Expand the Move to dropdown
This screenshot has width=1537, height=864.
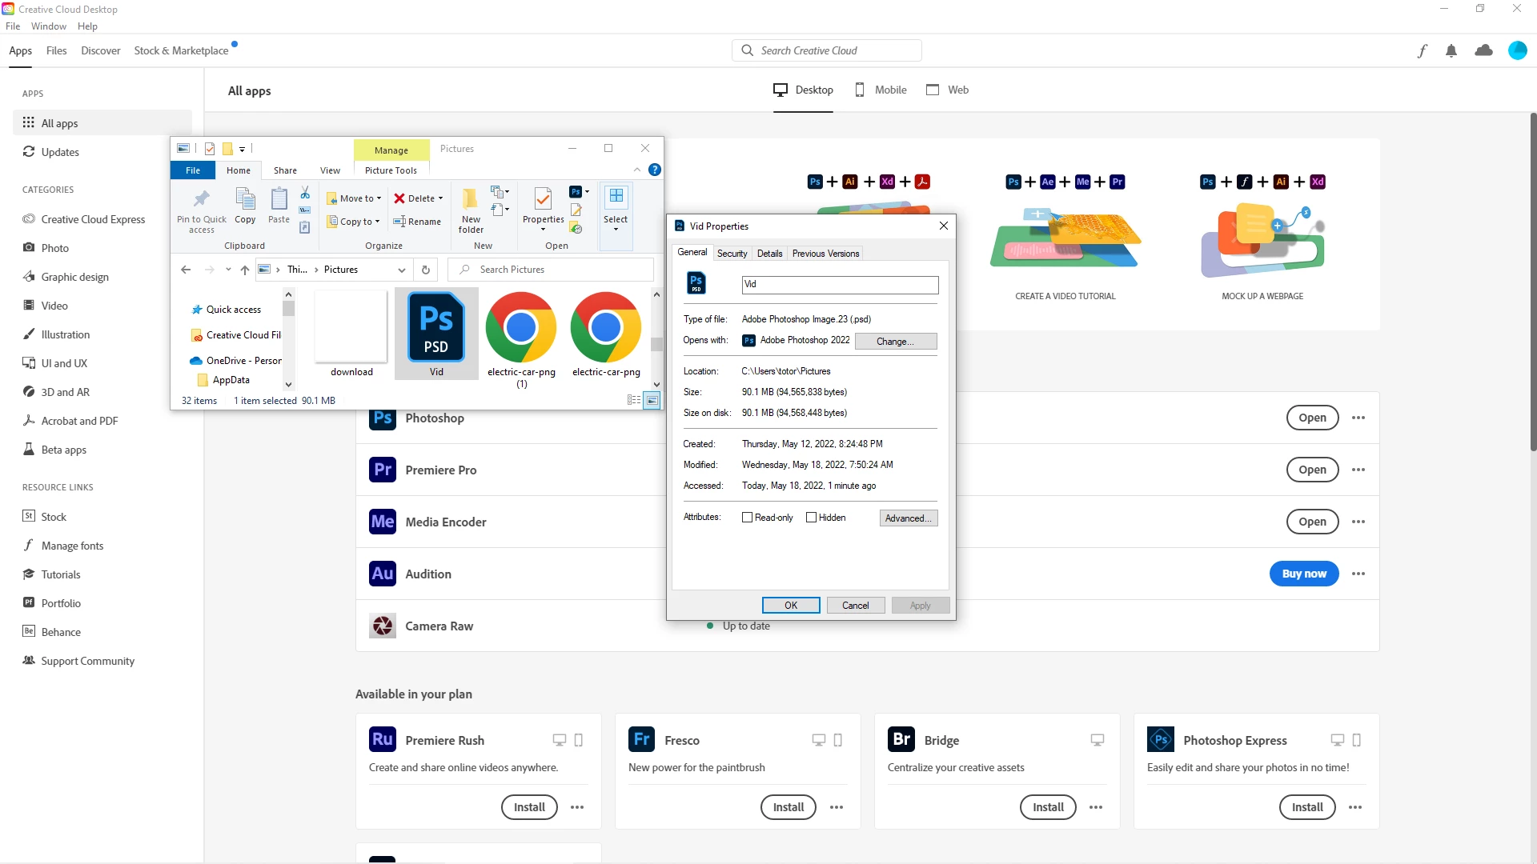[379, 198]
